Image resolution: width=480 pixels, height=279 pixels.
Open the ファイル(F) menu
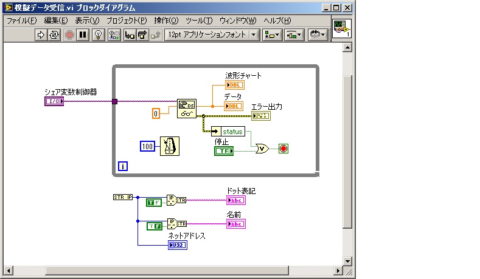[x=22, y=21]
